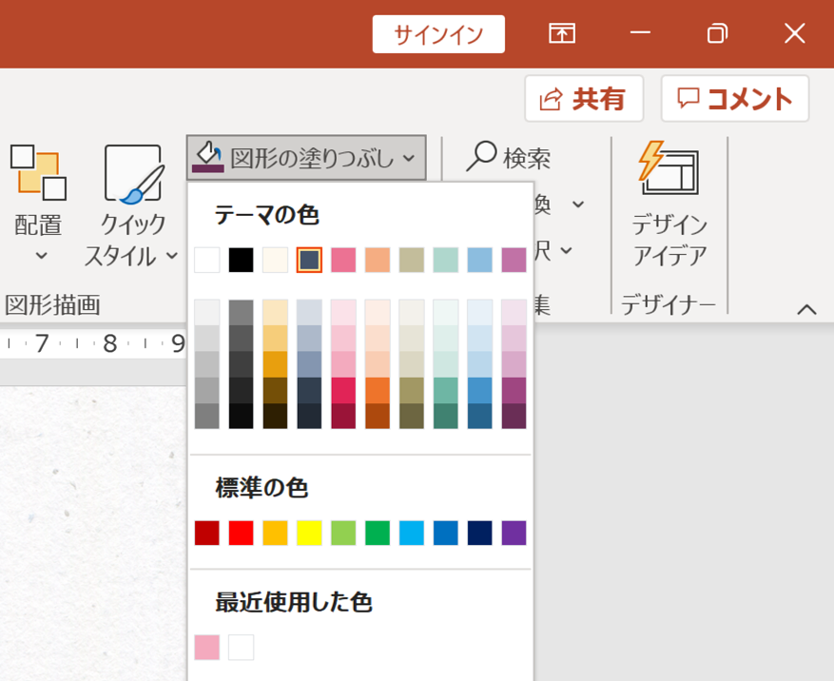Pick green standard color
This screenshot has width=834, height=681.
[x=378, y=533]
